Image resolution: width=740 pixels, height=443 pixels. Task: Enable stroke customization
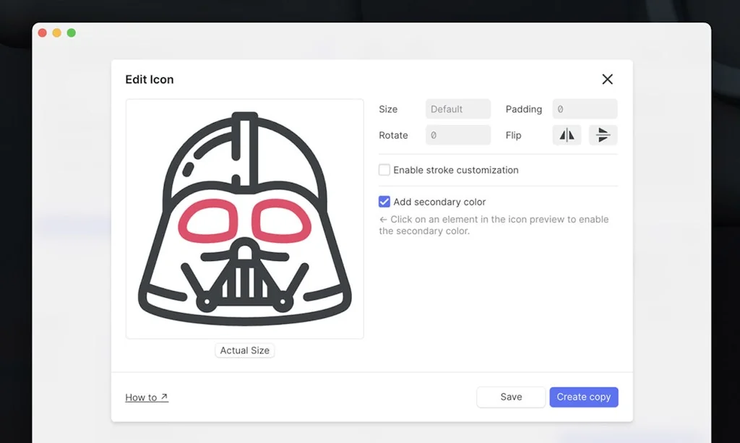pos(384,170)
